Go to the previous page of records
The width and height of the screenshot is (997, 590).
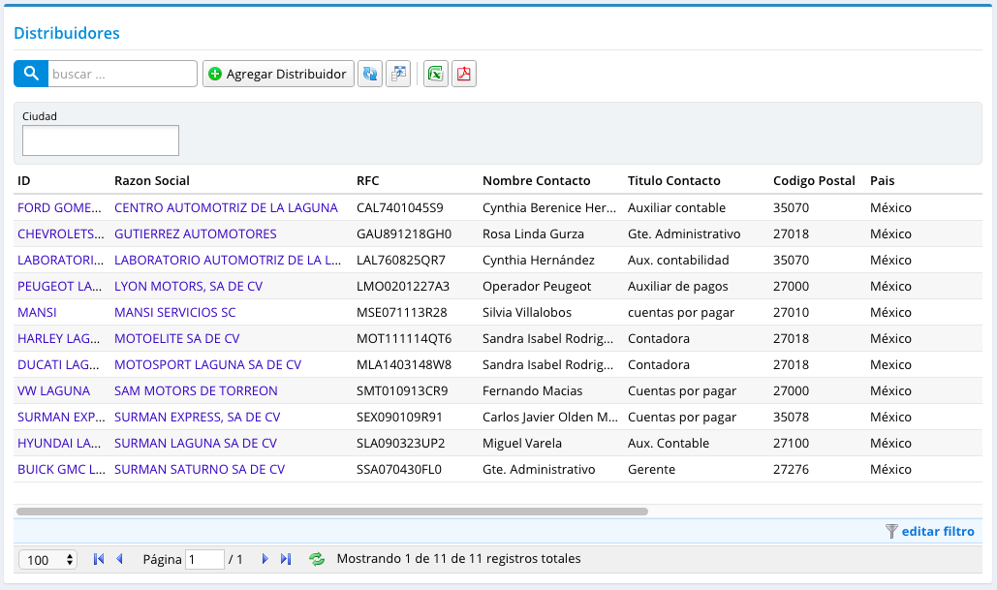coord(119,559)
